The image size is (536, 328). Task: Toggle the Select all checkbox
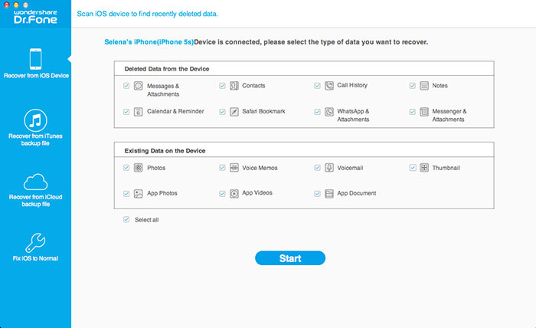pos(126,219)
